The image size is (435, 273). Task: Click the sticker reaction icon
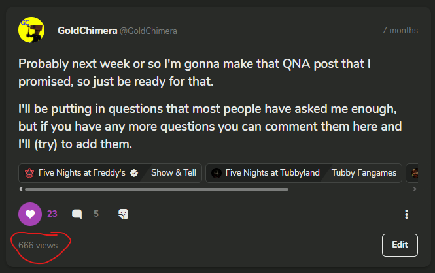pyautogui.click(x=122, y=214)
